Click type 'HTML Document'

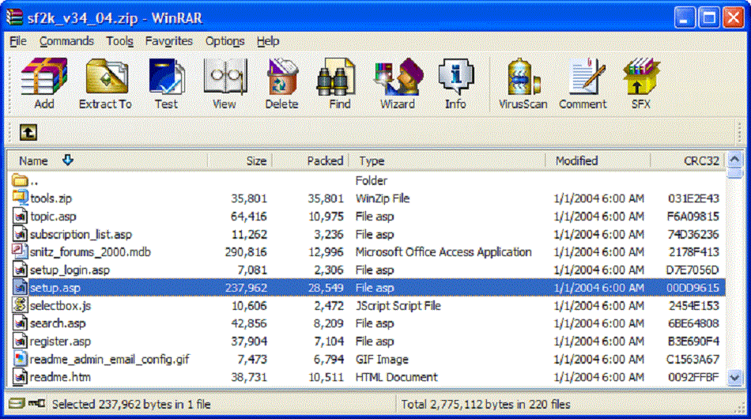point(397,377)
